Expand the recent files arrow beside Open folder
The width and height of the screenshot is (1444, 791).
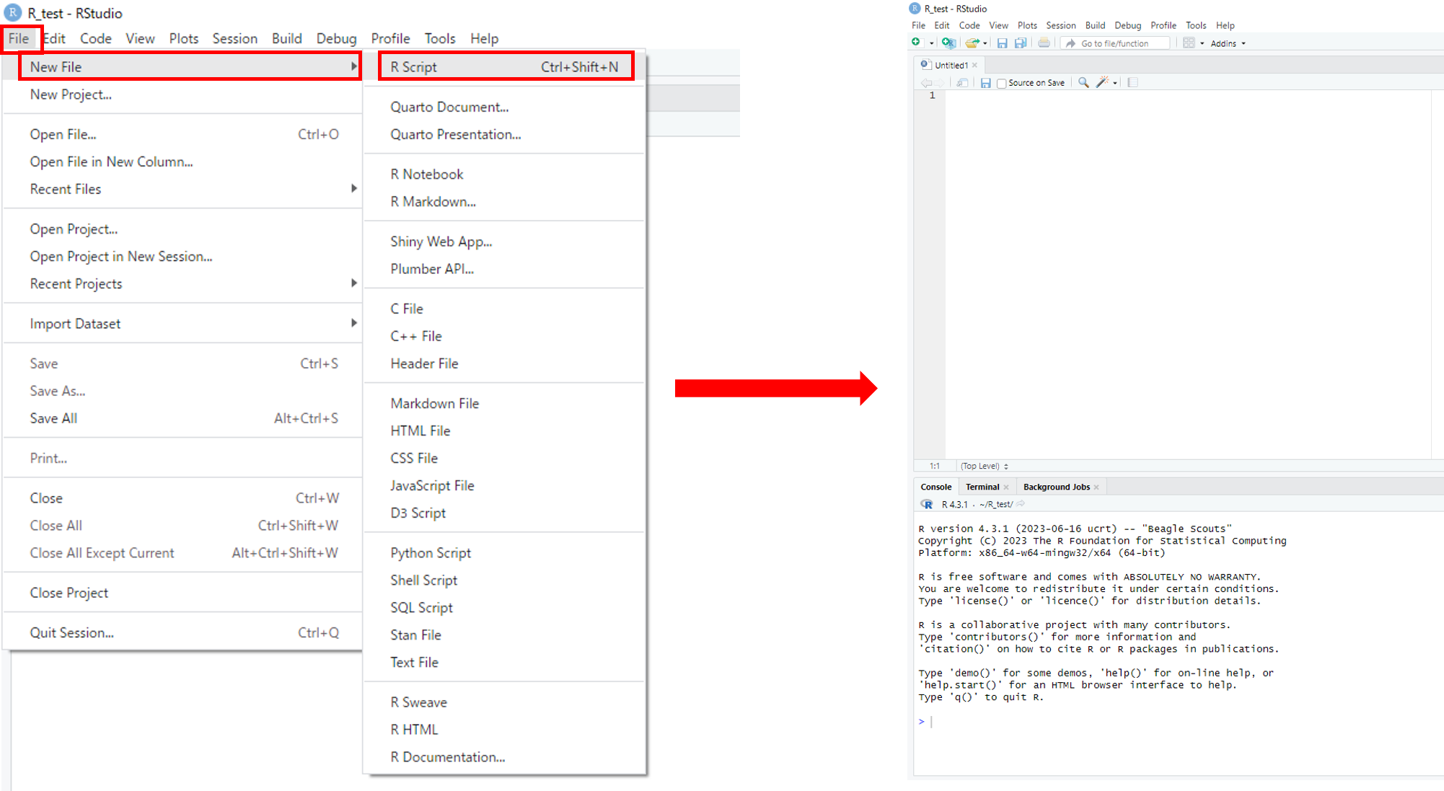click(985, 43)
